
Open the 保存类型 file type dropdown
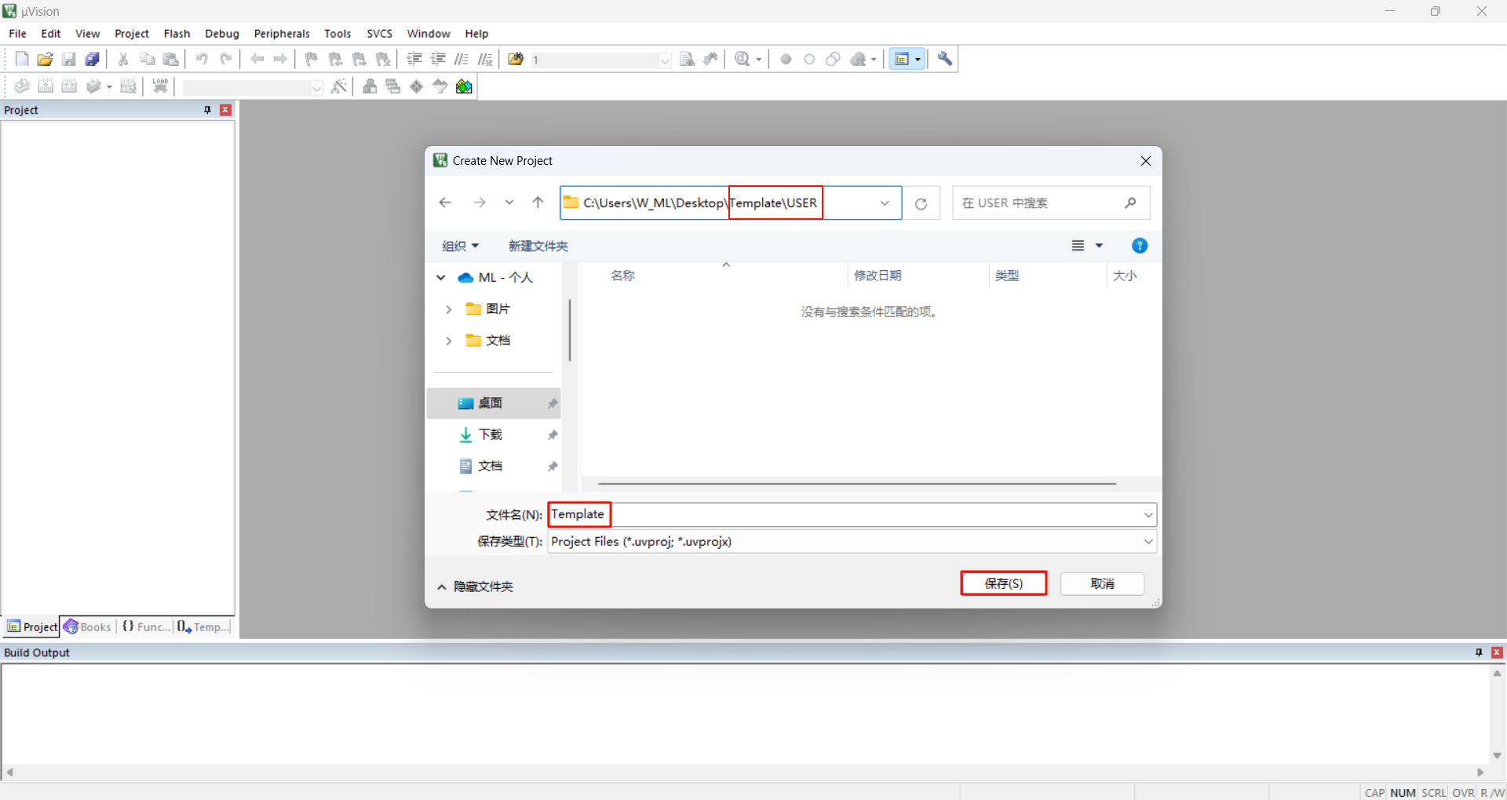(x=1148, y=542)
